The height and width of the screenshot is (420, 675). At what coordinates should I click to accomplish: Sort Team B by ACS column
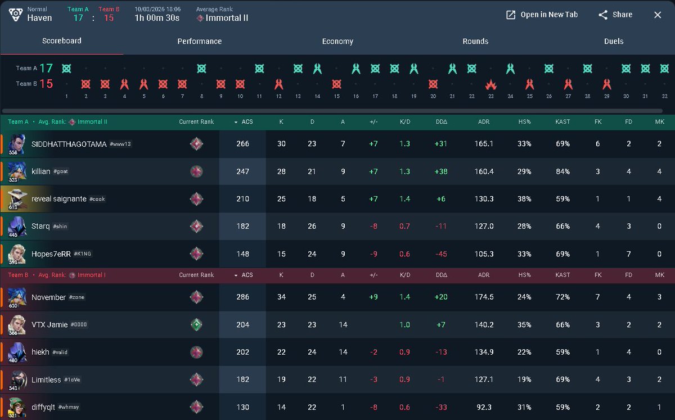243,275
